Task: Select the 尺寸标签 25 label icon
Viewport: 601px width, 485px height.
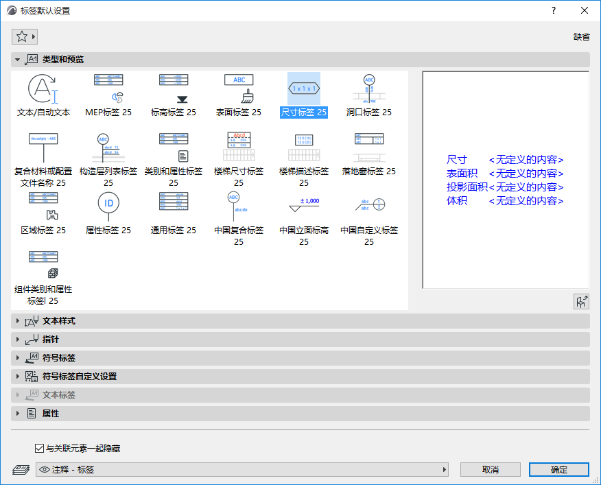Action: click(304, 89)
